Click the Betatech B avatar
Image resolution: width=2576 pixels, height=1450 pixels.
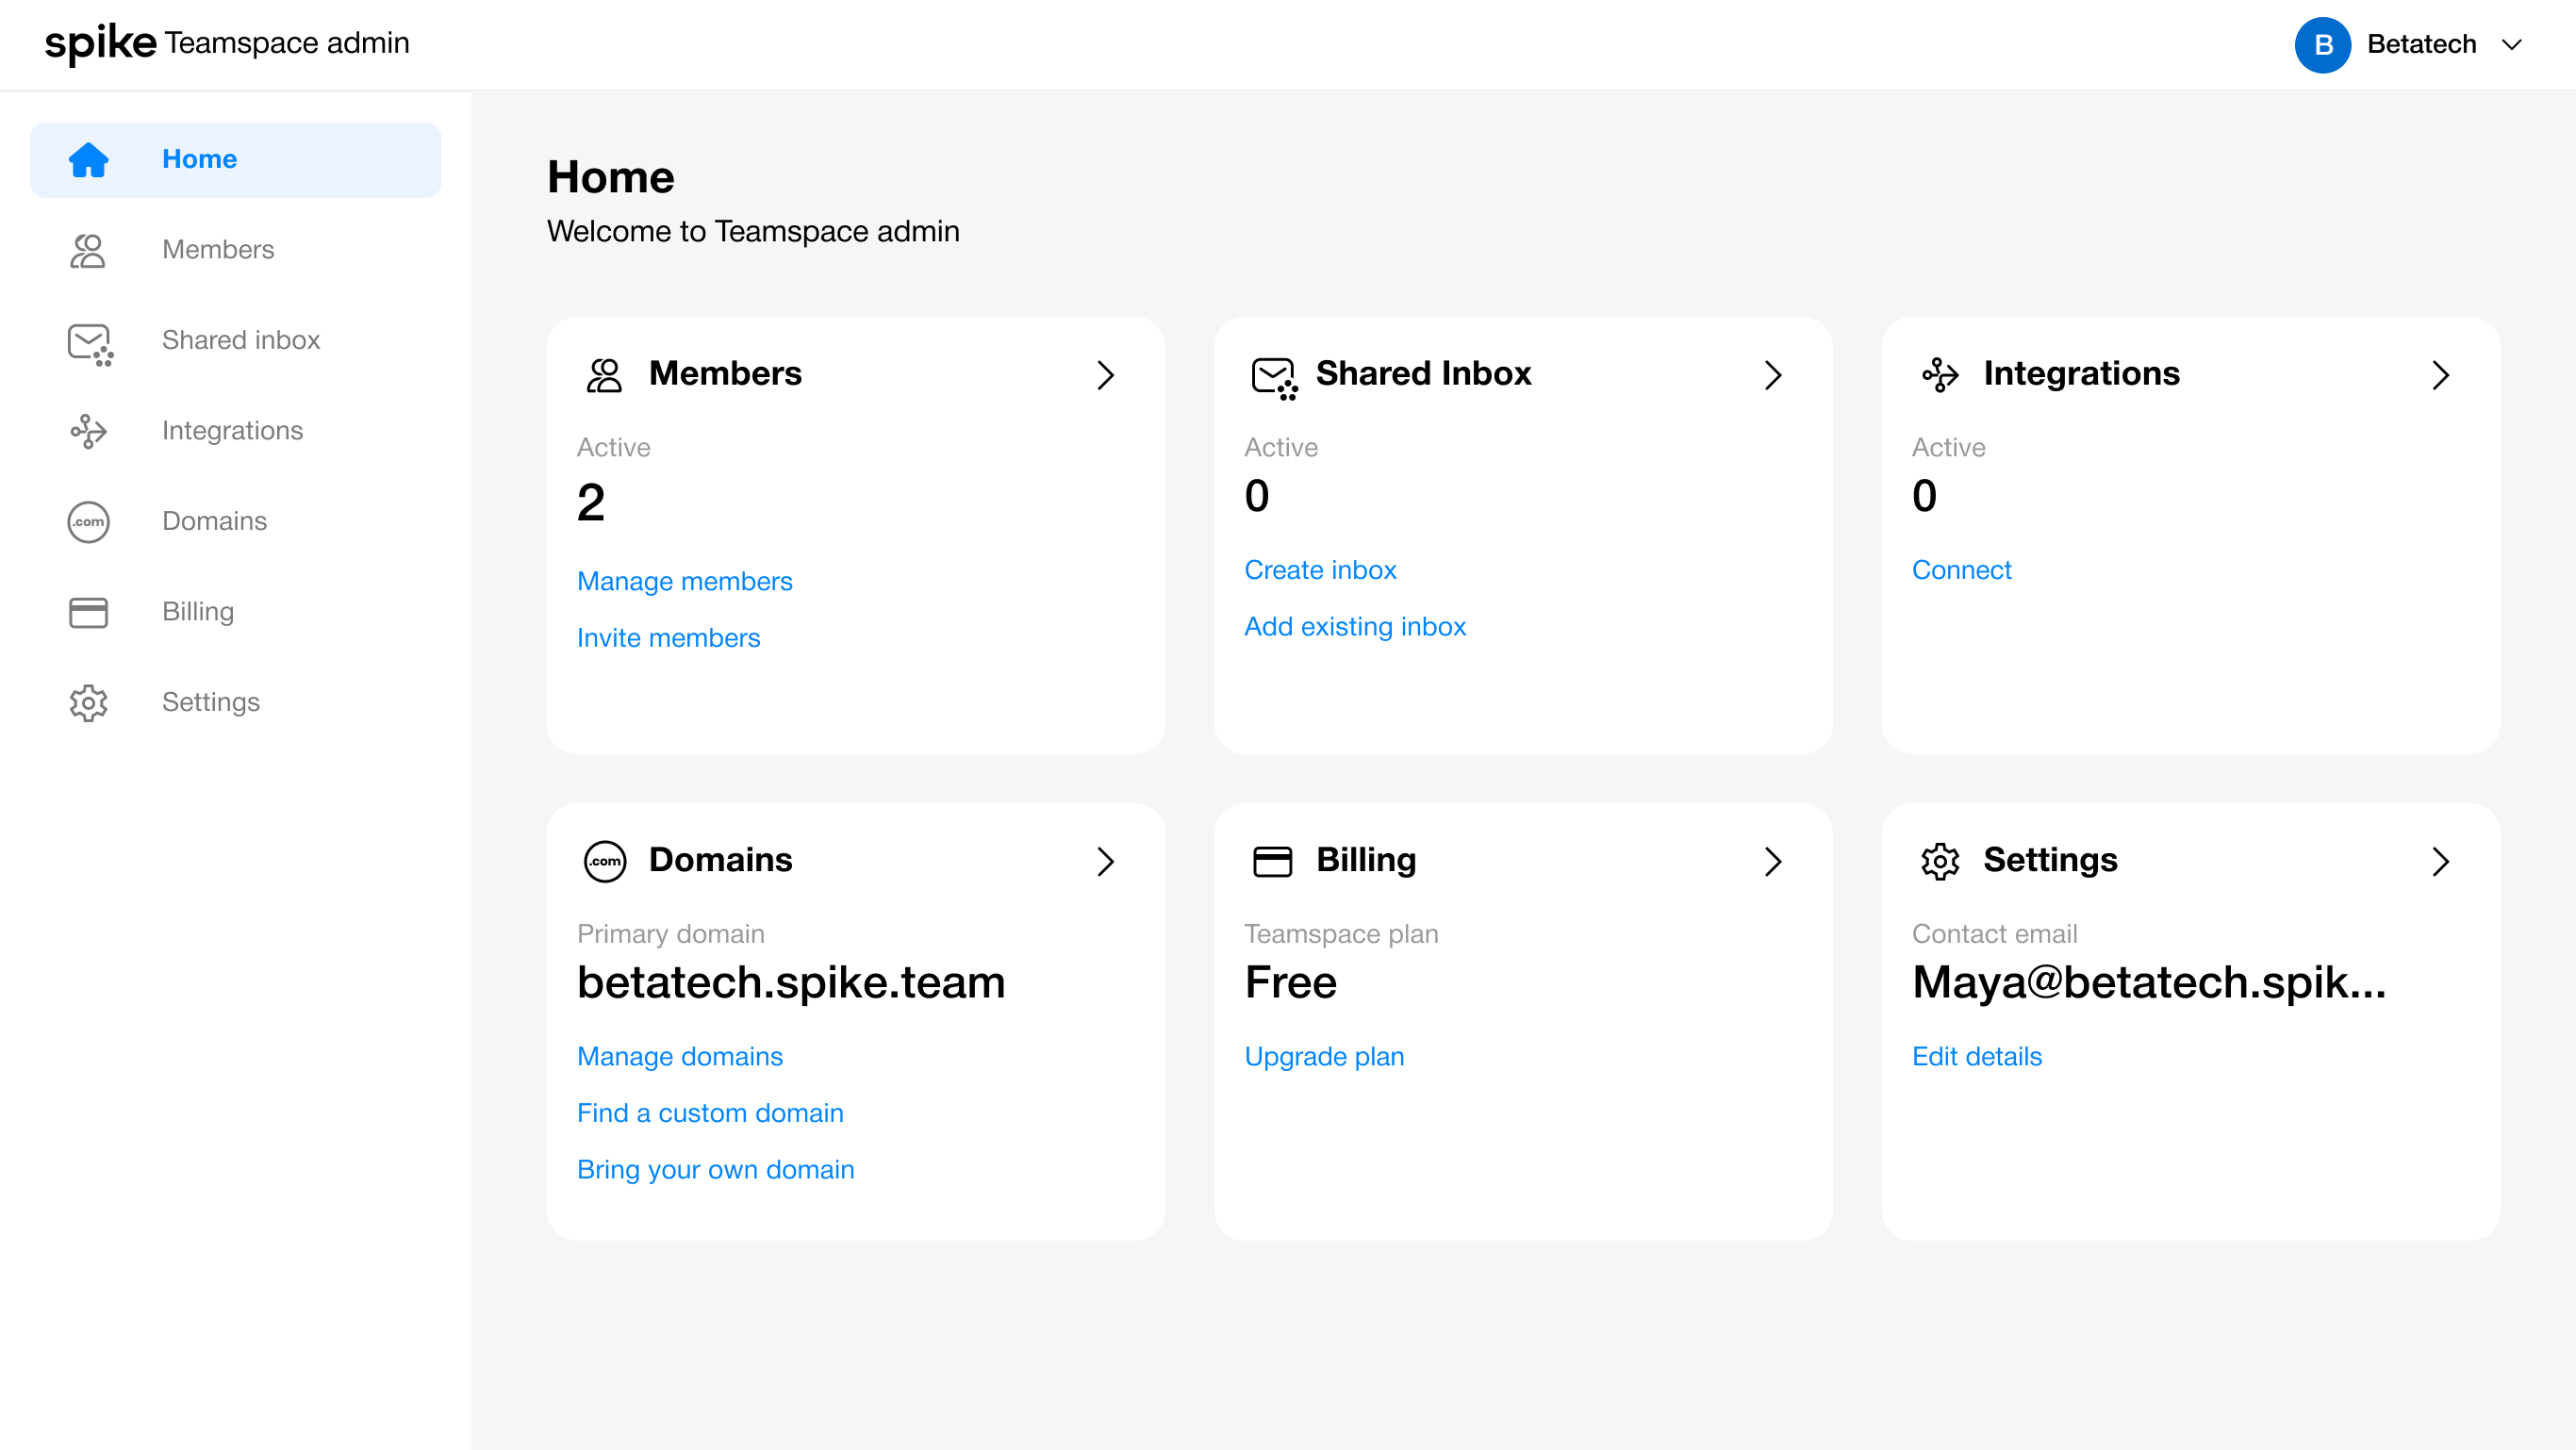[2321, 45]
